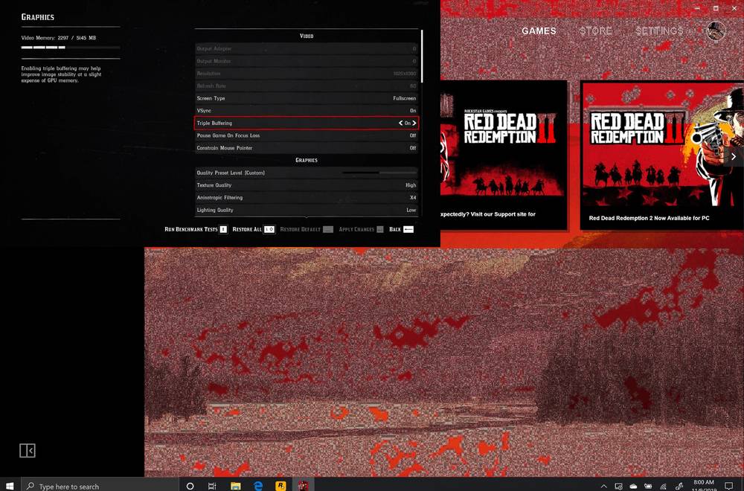744x491 pixels.
Task: Change Triple Buffering using the right arrow
Action: 415,123
